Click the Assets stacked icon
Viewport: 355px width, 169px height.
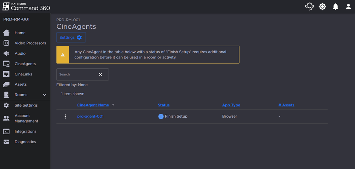click(x=6, y=84)
